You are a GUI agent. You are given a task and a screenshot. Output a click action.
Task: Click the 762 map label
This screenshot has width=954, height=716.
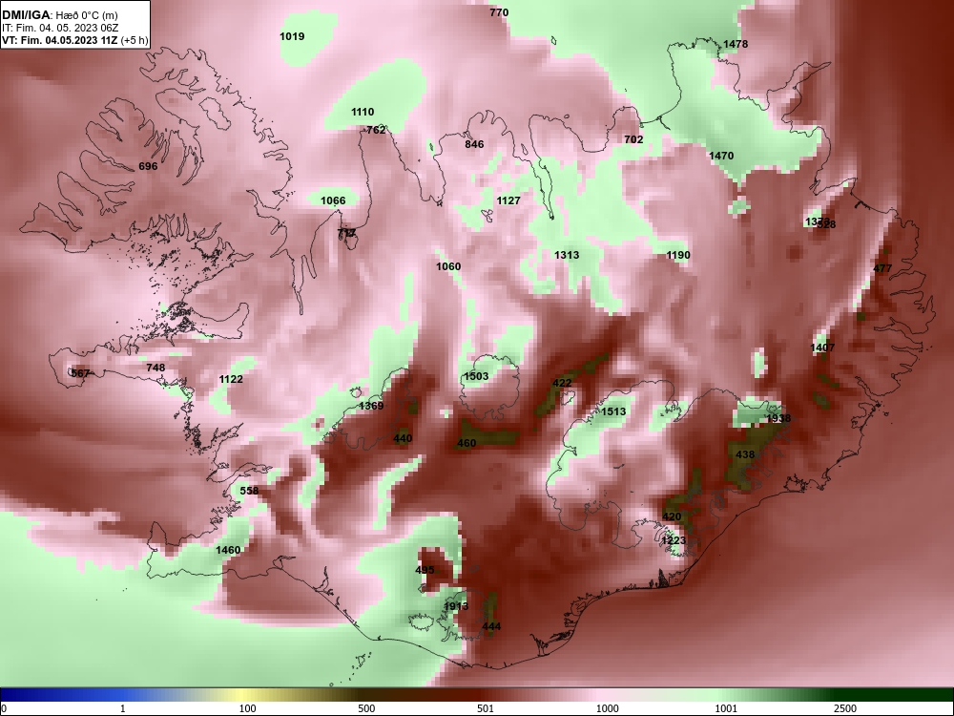pyautogui.click(x=376, y=130)
